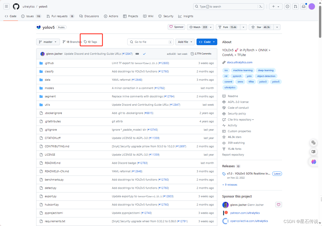Open the create new plus dropdown
The height and width of the screenshot is (226, 322).
click(x=276, y=7)
